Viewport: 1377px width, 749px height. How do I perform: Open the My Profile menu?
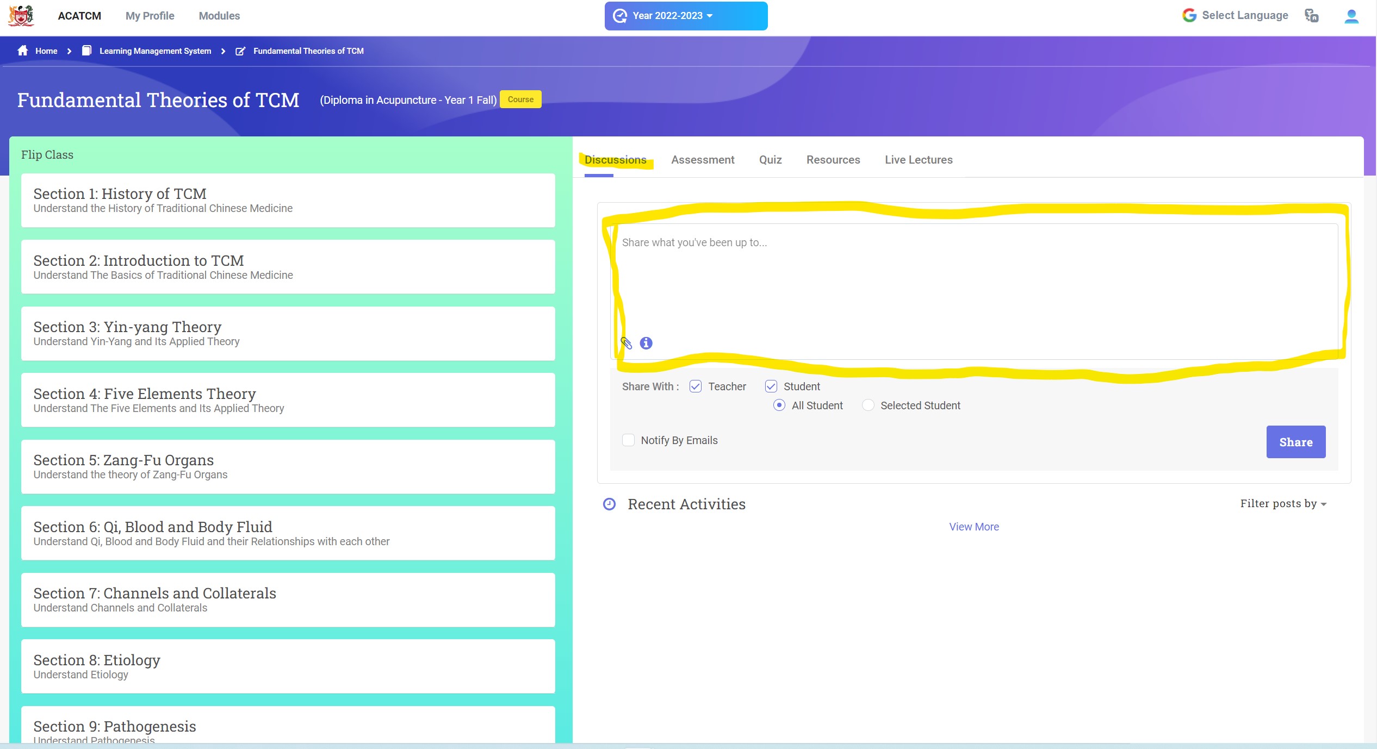click(150, 16)
